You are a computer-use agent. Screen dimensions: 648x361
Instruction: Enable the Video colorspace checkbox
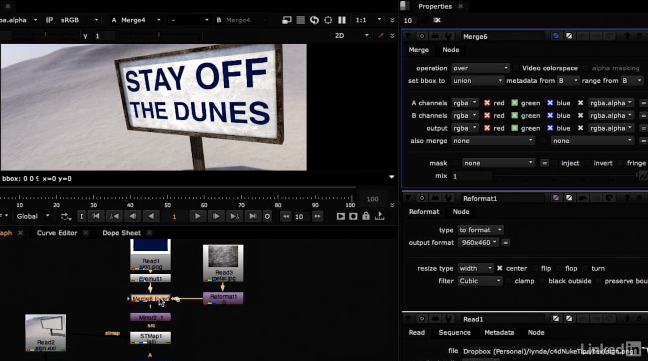pyautogui.click(x=516, y=68)
